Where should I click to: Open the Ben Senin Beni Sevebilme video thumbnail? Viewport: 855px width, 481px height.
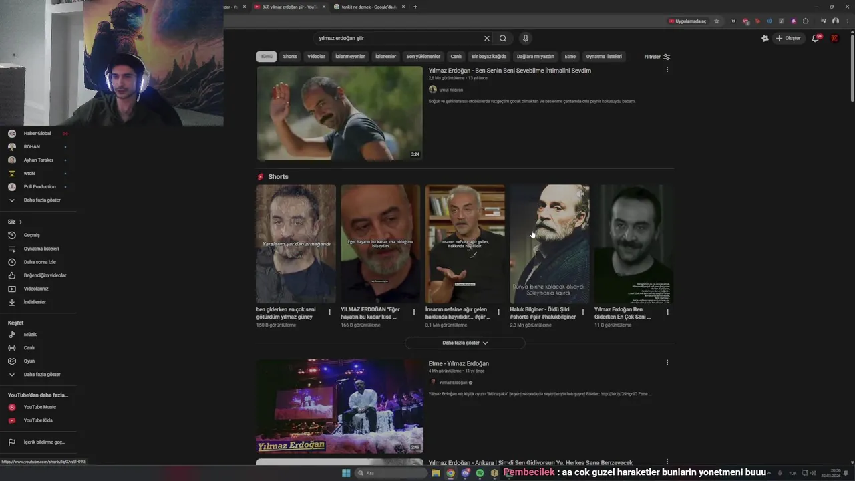click(340, 114)
